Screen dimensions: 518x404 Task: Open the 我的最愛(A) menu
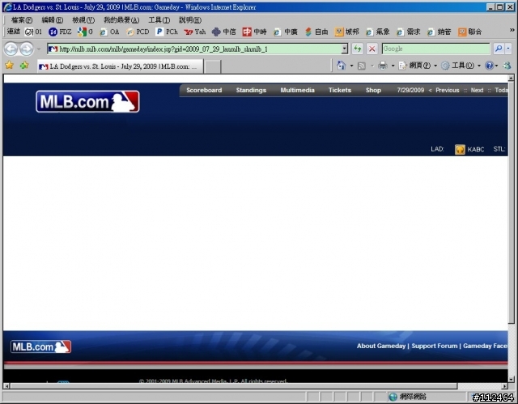(x=121, y=20)
